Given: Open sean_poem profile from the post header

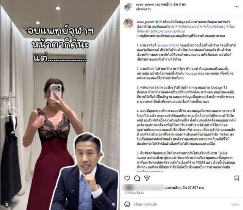Looking at the screenshot, I should [145, 4].
